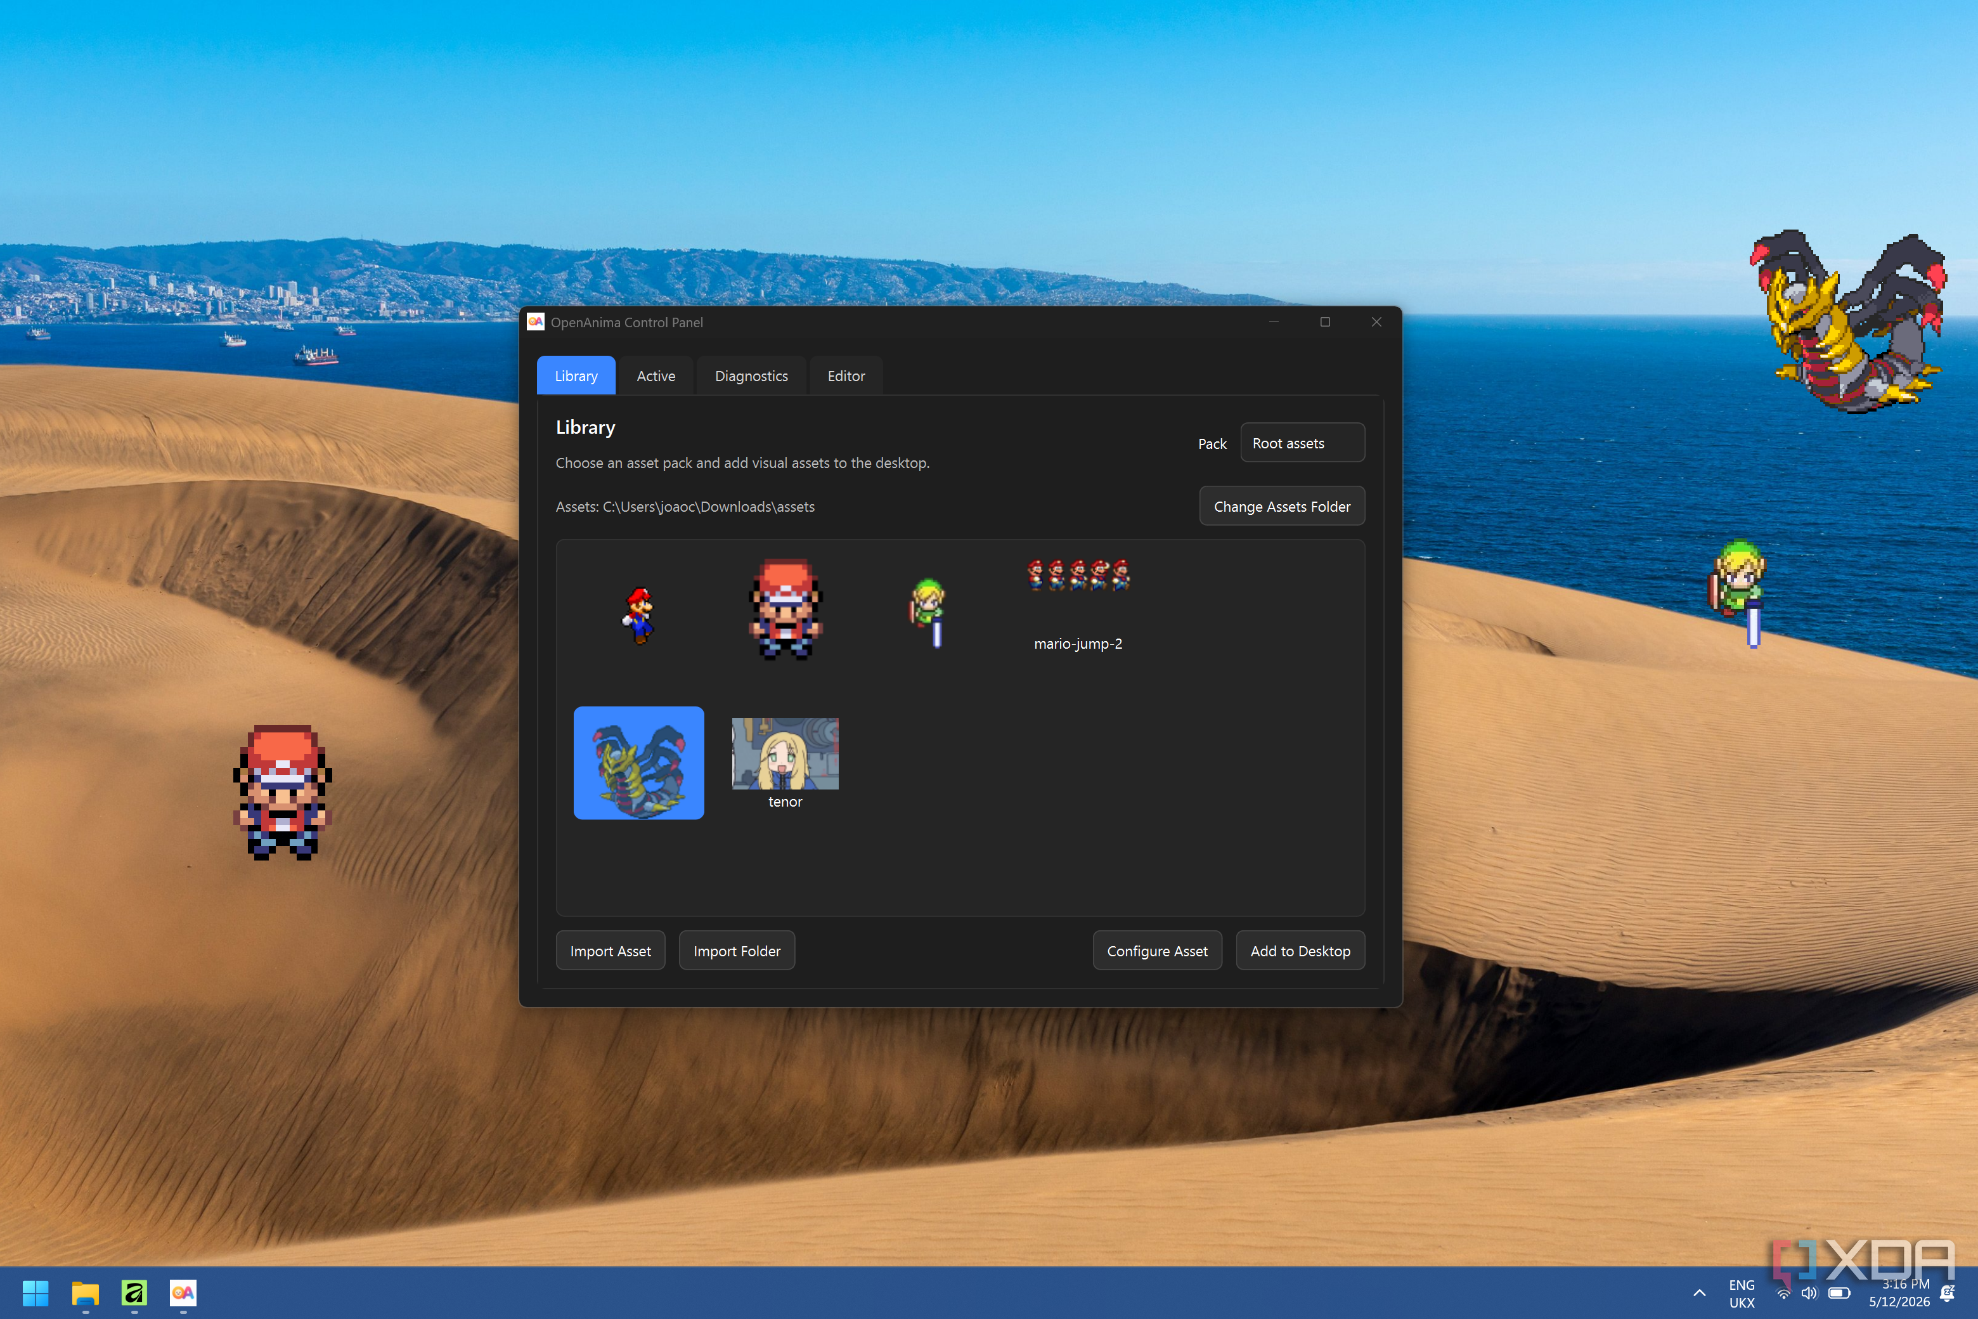Click the volume speaker icon in tray
The height and width of the screenshot is (1319, 1978).
click(1809, 1294)
